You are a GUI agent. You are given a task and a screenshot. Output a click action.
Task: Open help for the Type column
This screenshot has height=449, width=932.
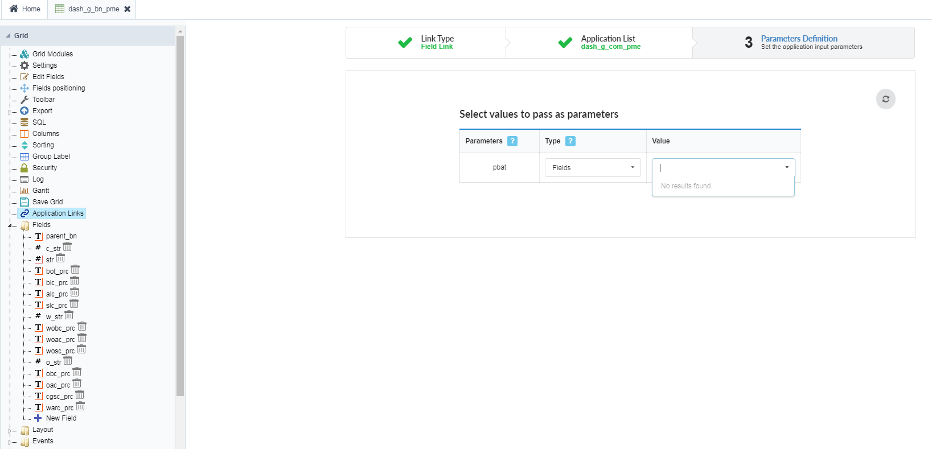570,141
